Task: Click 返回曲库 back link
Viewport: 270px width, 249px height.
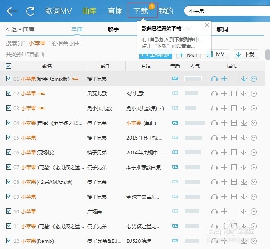Action: [20, 29]
